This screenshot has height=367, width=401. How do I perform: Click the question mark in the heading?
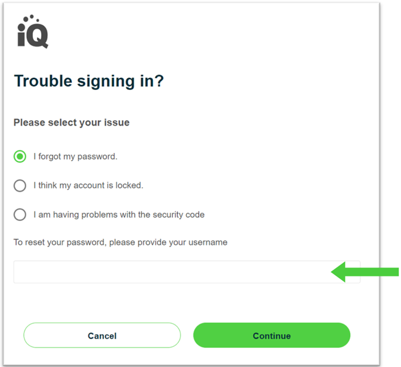[159, 80]
